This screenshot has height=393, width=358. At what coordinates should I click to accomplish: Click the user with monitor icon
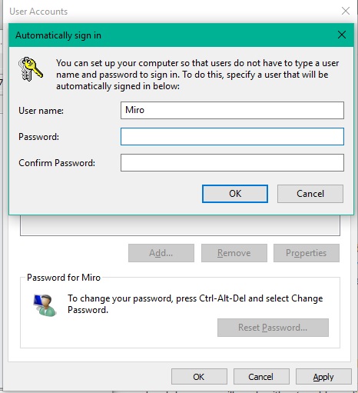tap(45, 305)
